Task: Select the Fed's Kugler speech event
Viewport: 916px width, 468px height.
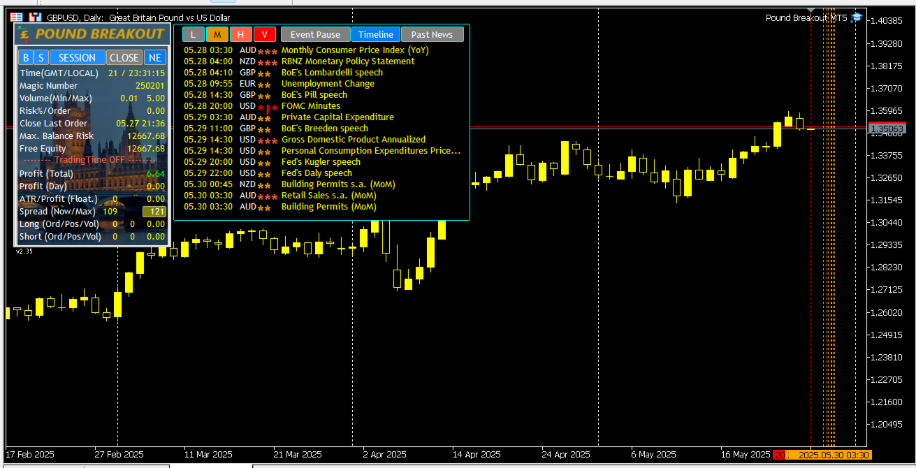Action: point(322,162)
